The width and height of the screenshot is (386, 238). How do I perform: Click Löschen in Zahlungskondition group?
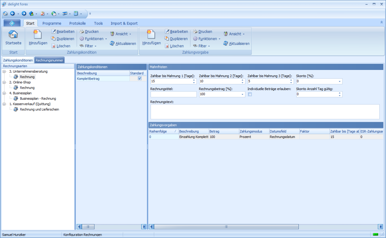pos(61,46)
